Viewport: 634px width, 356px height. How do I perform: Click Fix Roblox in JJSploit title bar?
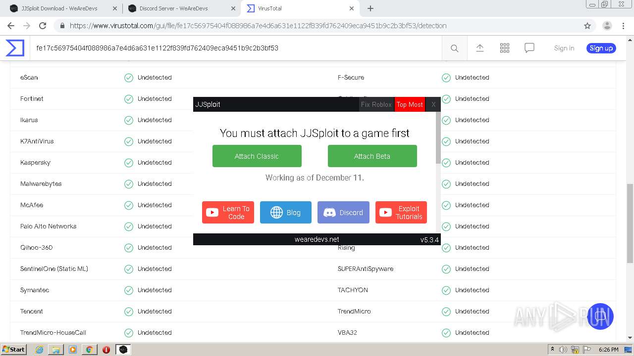(x=376, y=104)
